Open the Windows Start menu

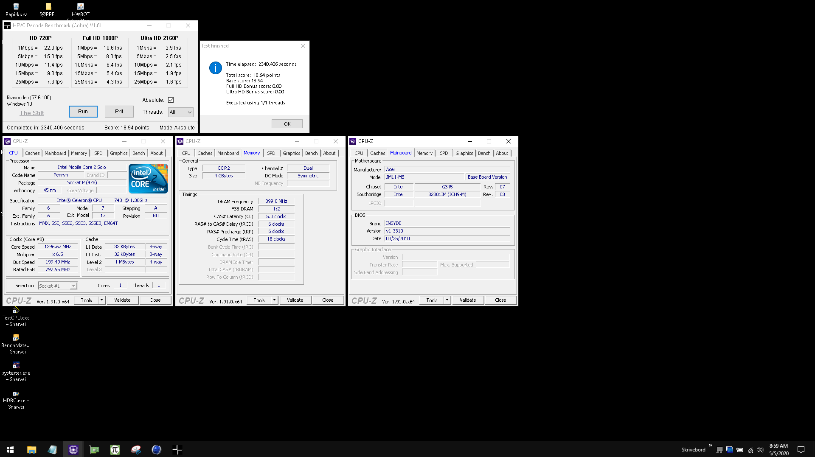pyautogui.click(x=10, y=449)
